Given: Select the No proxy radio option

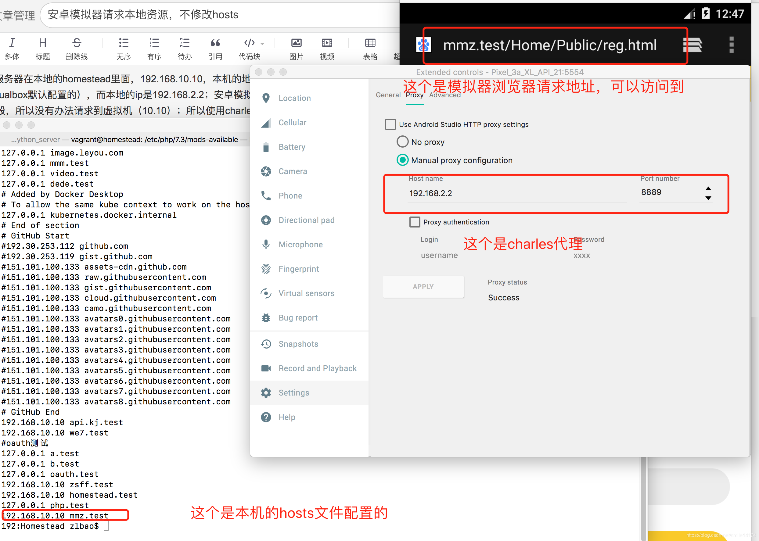Looking at the screenshot, I should (402, 142).
